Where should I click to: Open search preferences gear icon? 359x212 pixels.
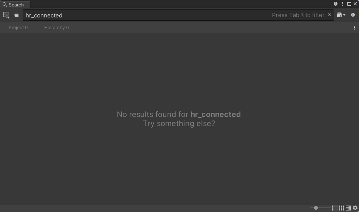(x=355, y=208)
